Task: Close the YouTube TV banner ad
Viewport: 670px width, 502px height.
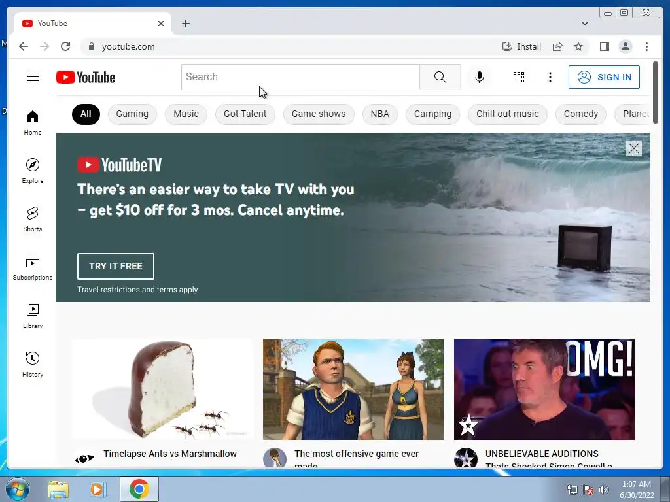Action: click(x=633, y=148)
